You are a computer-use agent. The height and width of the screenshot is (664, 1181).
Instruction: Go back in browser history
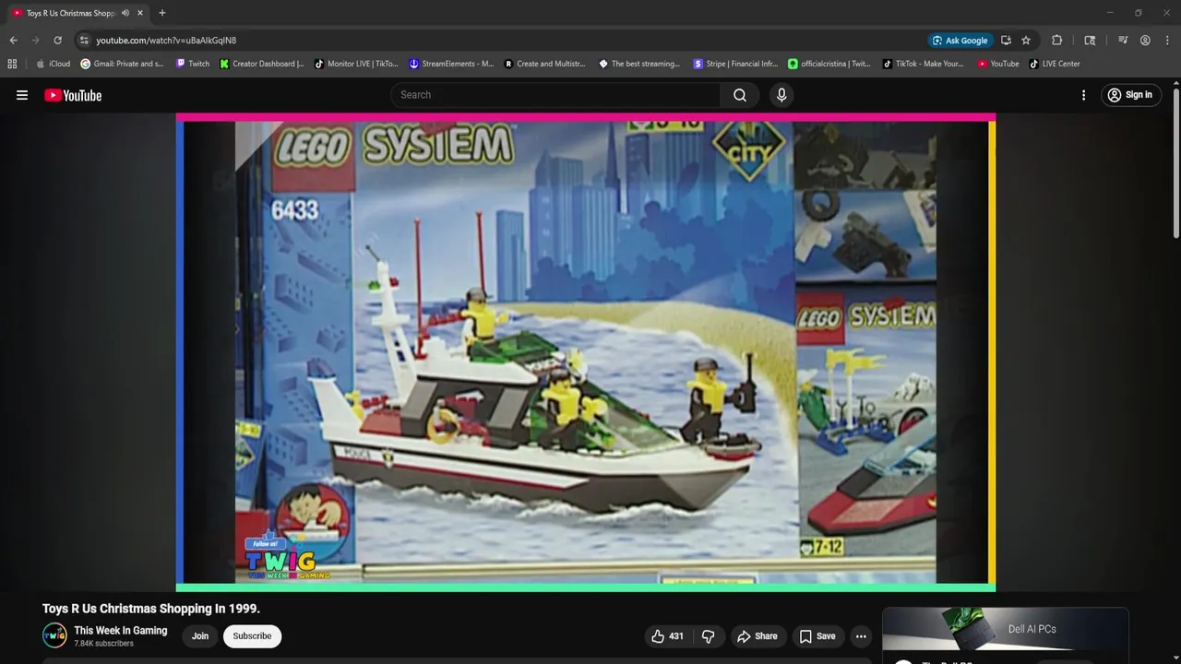(x=13, y=41)
